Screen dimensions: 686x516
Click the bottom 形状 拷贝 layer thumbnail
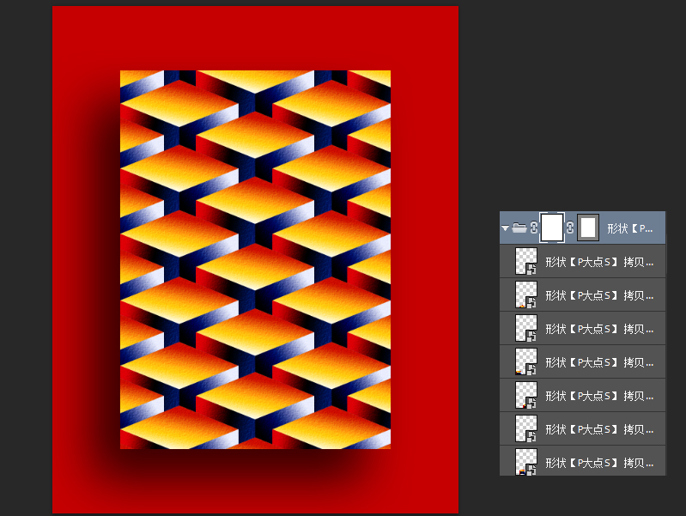(x=525, y=461)
